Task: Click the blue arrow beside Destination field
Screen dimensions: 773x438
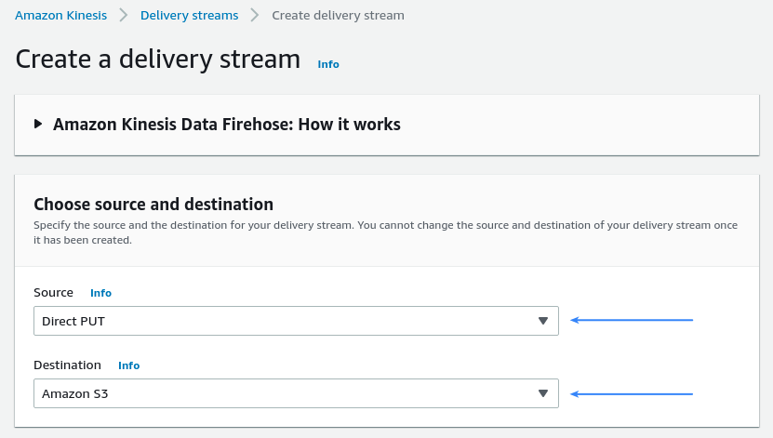Action: coord(632,394)
